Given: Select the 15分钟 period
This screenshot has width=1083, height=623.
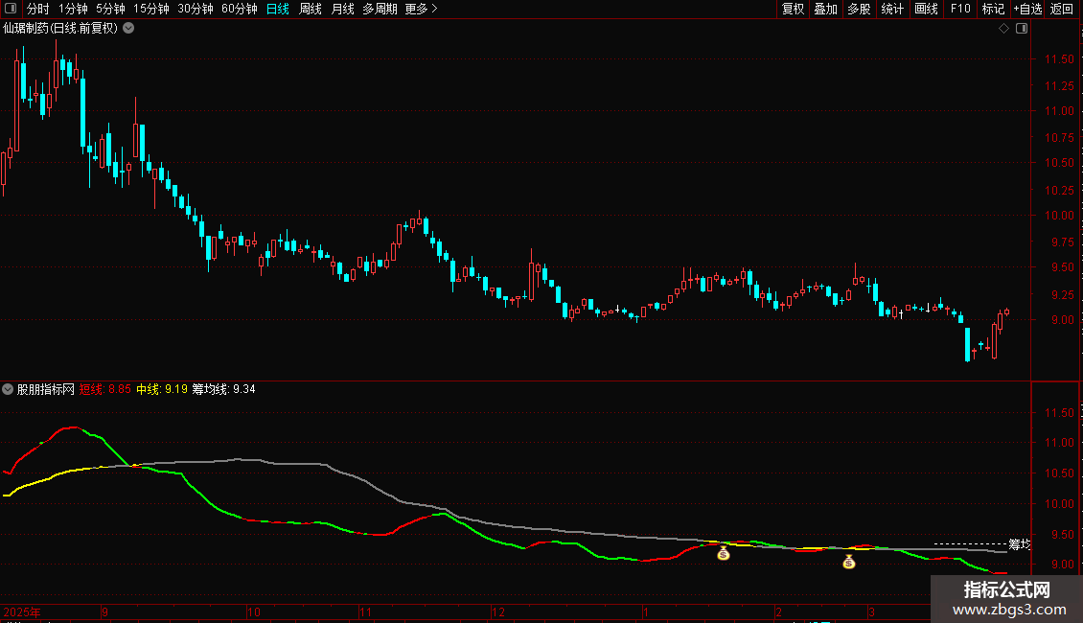Looking at the screenshot, I should coord(151,9).
